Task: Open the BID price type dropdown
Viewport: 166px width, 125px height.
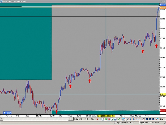Action: tap(93, 119)
